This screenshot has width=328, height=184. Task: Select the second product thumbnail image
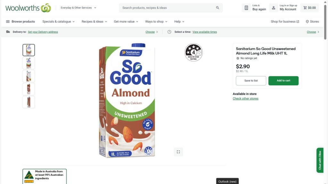click(29, 63)
